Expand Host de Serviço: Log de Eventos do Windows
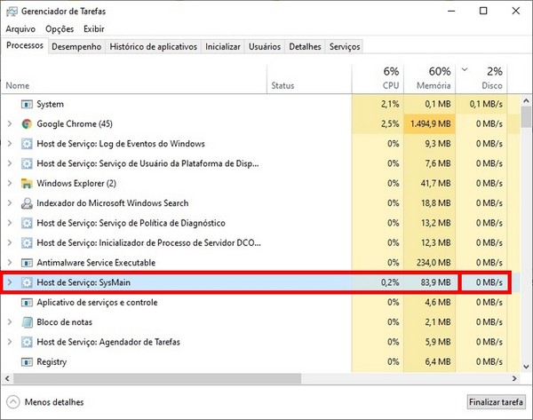 point(10,144)
